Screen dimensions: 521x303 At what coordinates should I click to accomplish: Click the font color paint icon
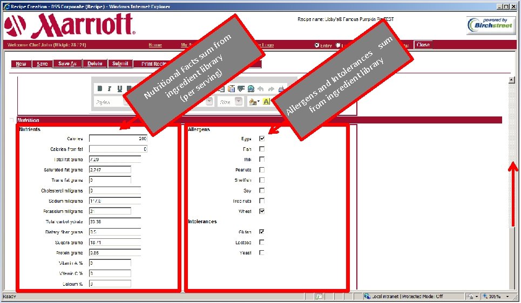tap(253, 102)
